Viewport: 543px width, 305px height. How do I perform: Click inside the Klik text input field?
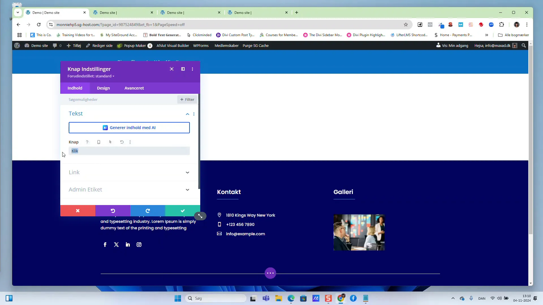click(x=129, y=151)
